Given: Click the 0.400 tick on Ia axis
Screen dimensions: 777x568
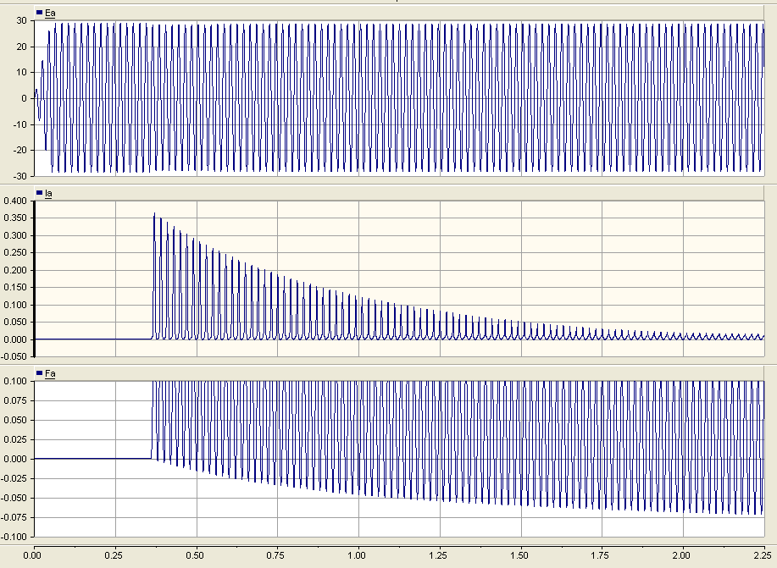Looking at the screenshot, I should pyautogui.click(x=15, y=201).
